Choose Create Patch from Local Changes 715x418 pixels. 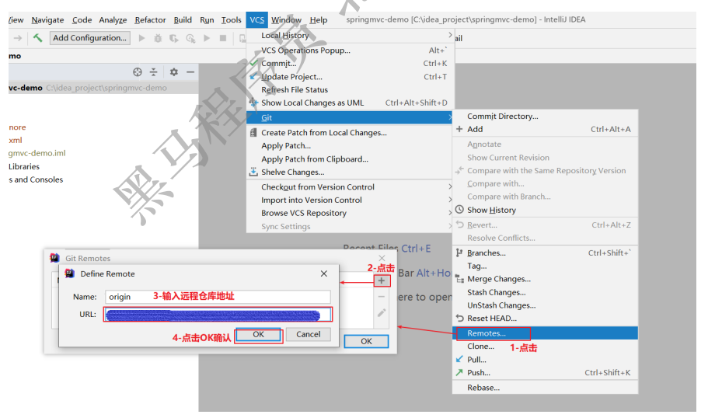pos(350,133)
